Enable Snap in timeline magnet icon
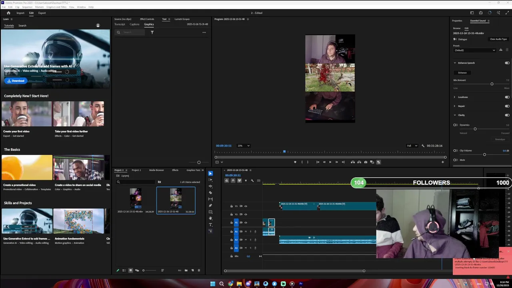Image resolution: width=512 pixels, height=288 pixels. pos(233,180)
